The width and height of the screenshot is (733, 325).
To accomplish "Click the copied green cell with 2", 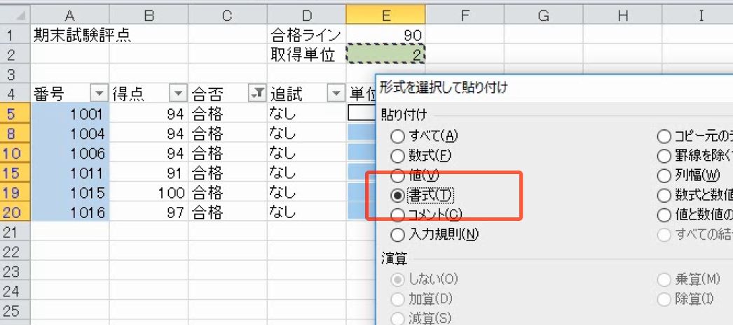I will pos(385,55).
